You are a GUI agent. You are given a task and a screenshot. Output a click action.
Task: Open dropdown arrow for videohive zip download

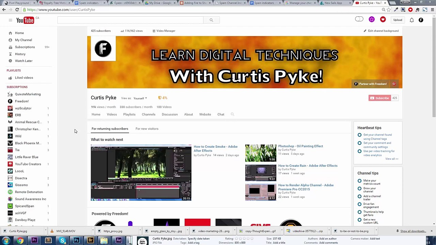coord(329,231)
